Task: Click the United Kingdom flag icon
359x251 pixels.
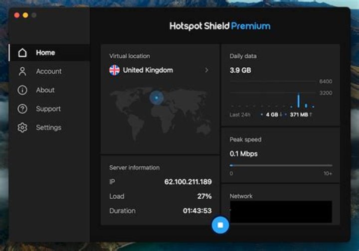Action: coord(114,70)
